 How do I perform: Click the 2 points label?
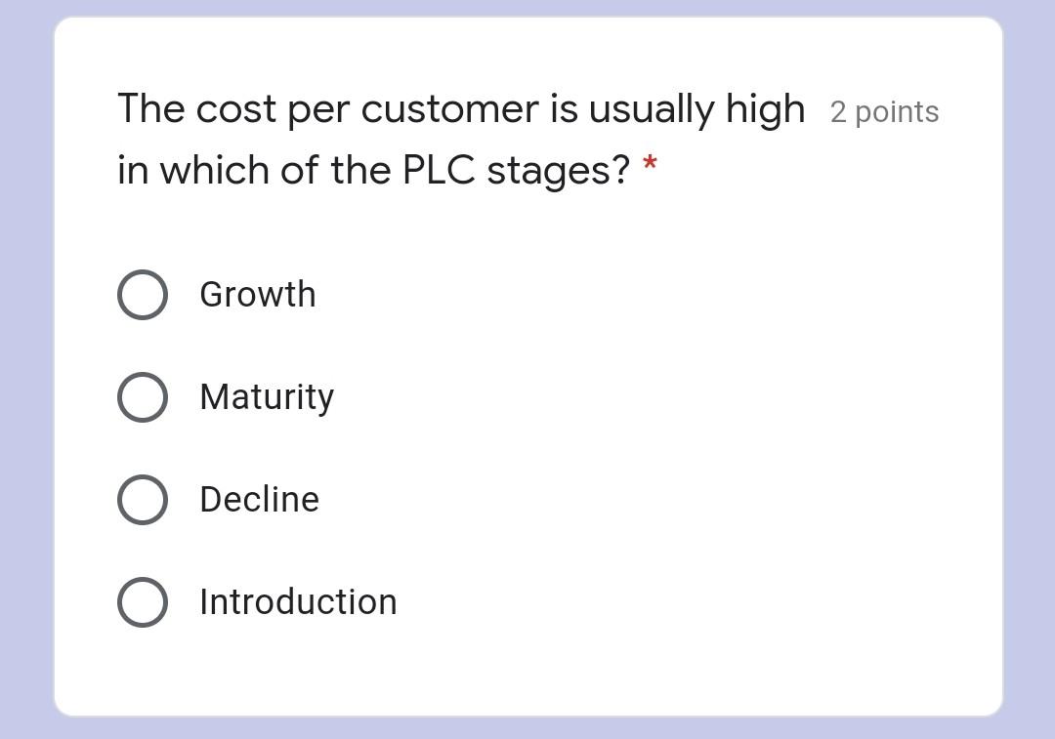pos(883,112)
